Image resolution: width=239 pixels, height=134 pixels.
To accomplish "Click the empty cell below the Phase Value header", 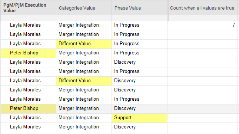I will [139, 18].
